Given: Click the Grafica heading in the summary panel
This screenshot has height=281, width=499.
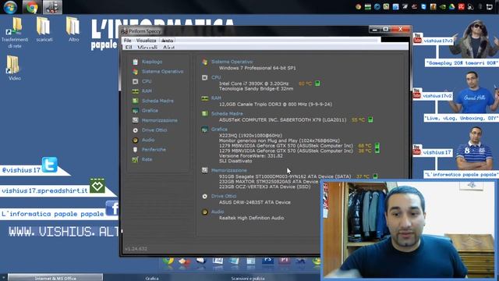Looking at the screenshot, I should coord(219,130).
